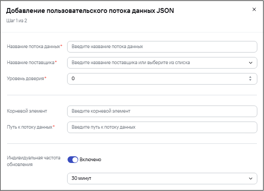Click the 'Шаг 1 из 2' step text
This screenshot has width=264, height=191.
[x=17, y=20]
